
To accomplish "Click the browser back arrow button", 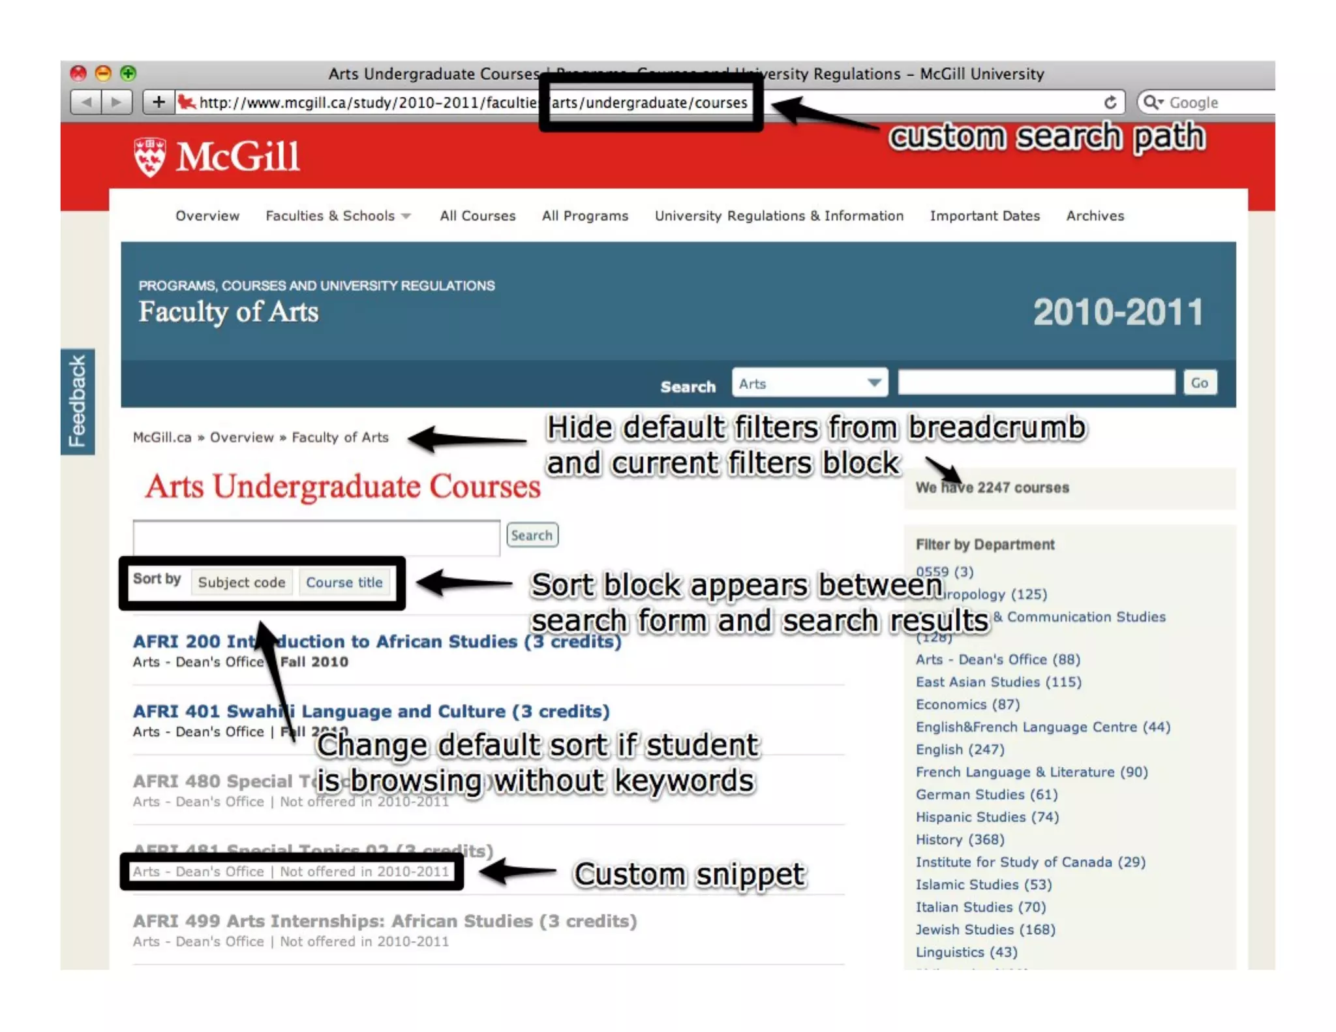I will (x=85, y=102).
